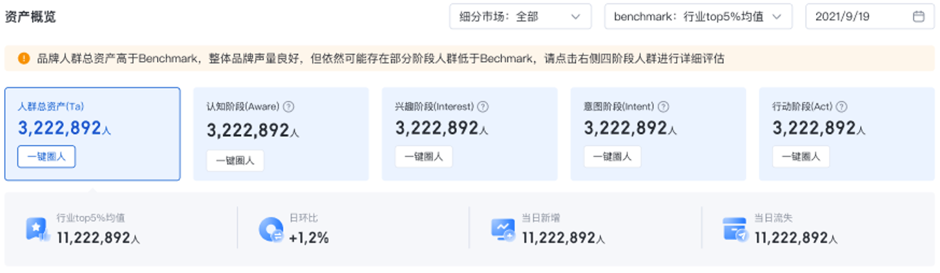Screen dimensions: 940x273
Task: Open the 2021/9/19 date picker field
Action: [x=870, y=17]
